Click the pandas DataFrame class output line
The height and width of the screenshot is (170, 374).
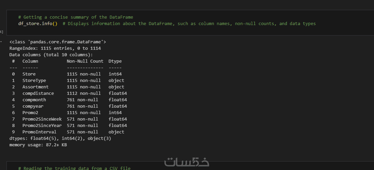(58, 42)
